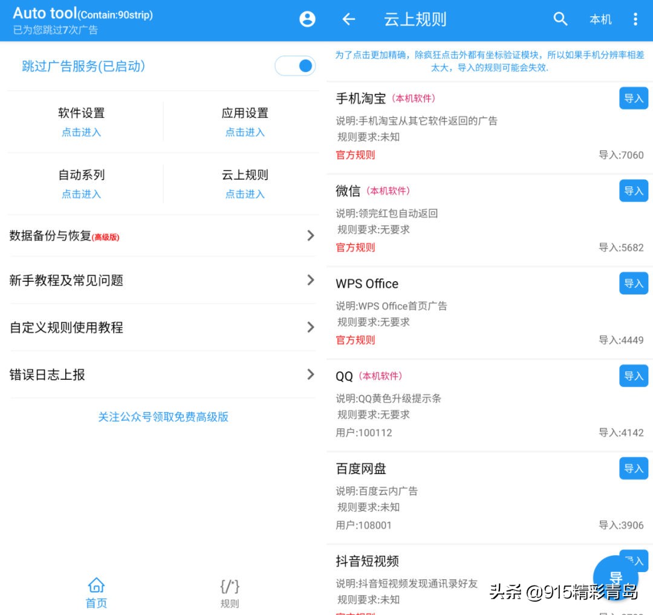This screenshot has width=653, height=615.
Task: Open 本机 option in the top bar
Action: click(600, 19)
